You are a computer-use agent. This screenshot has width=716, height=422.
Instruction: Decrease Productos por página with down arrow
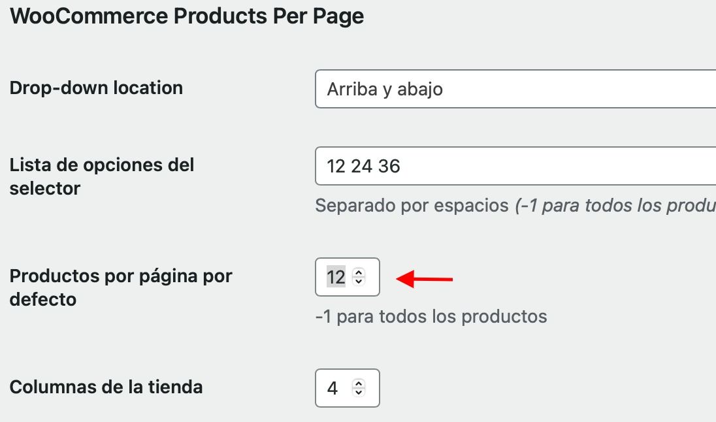tap(359, 282)
